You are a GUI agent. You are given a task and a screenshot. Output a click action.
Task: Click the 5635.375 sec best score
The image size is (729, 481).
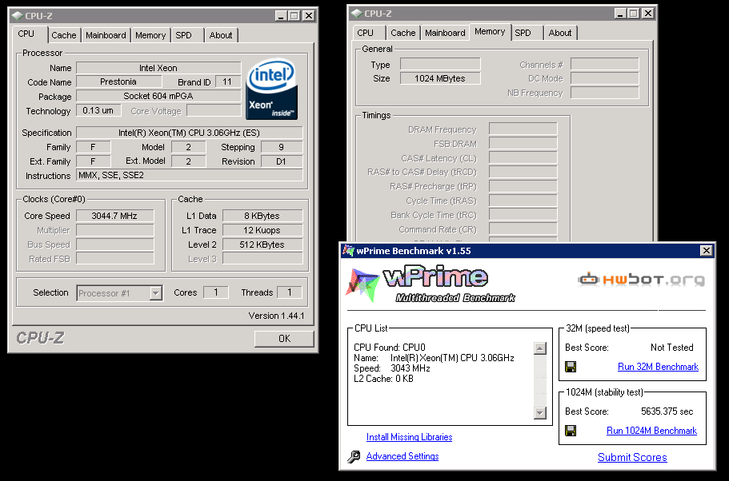pyautogui.click(x=667, y=411)
